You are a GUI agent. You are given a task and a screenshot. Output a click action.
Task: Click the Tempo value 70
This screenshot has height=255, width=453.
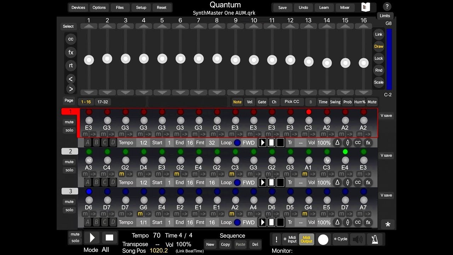click(x=157, y=235)
